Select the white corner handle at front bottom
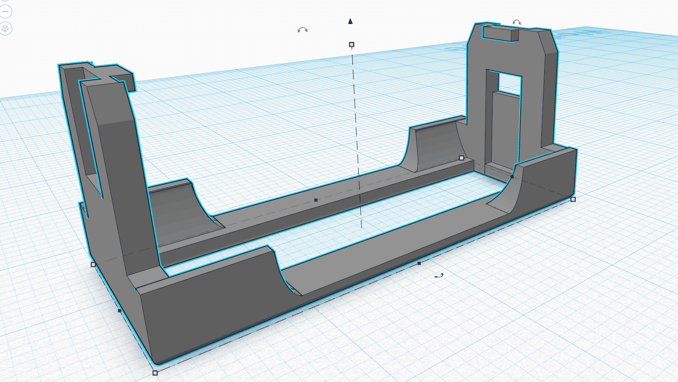 pos(155,373)
